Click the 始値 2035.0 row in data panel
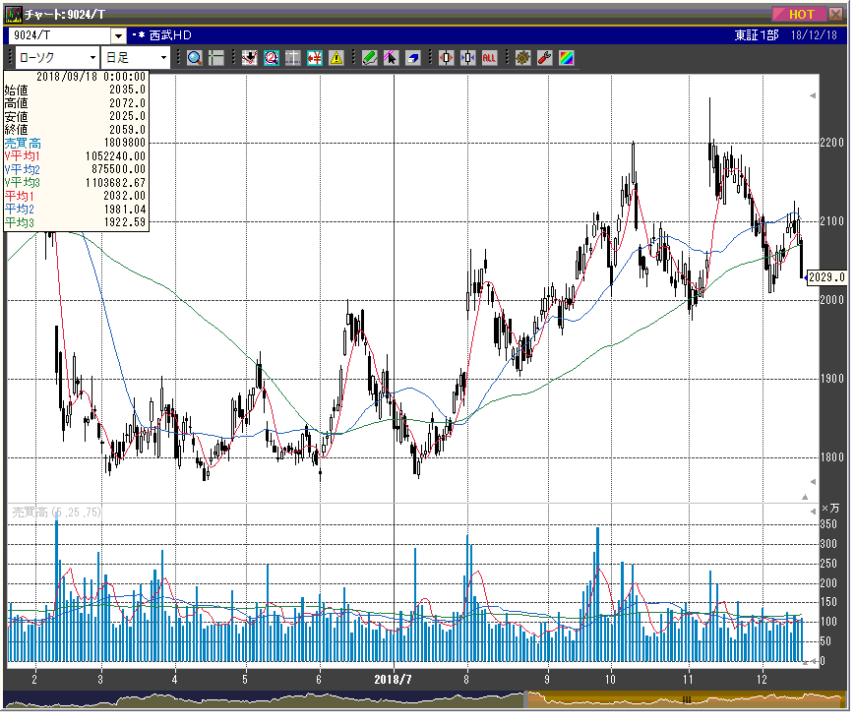The height and width of the screenshot is (725, 855). pyautogui.click(x=75, y=90)
